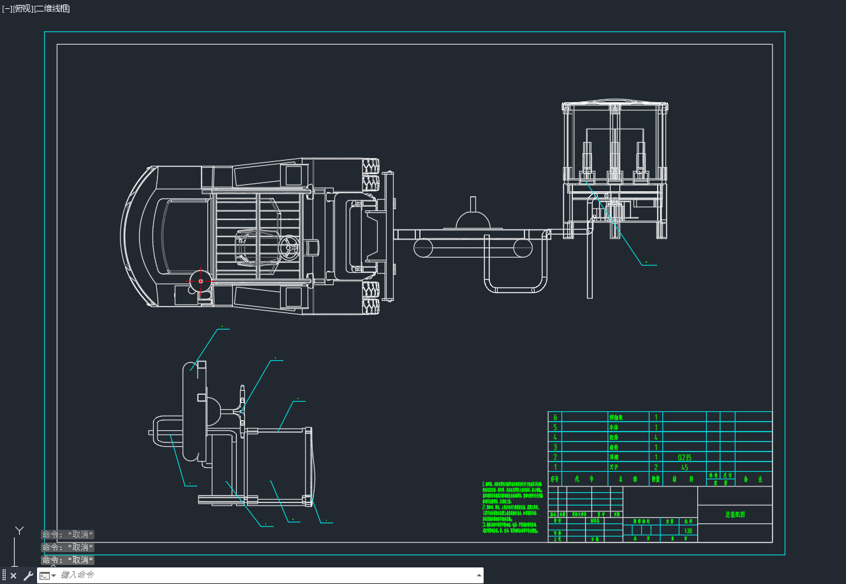
Task: Expand command history with the up arrow
Action: [479, 575]
